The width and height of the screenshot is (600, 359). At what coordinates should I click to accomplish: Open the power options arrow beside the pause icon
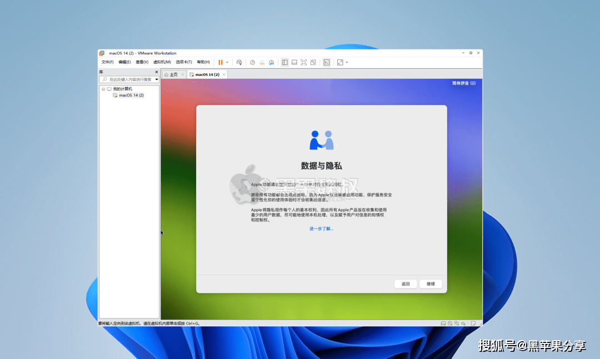click(x=227, y=62)
